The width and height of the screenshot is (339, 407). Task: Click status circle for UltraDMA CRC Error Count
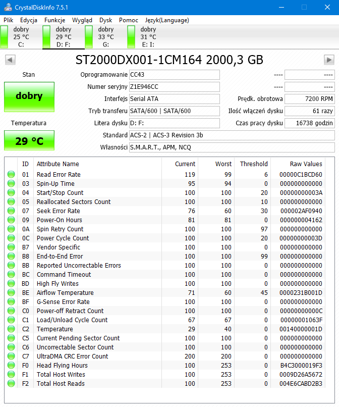coord(11,356)
